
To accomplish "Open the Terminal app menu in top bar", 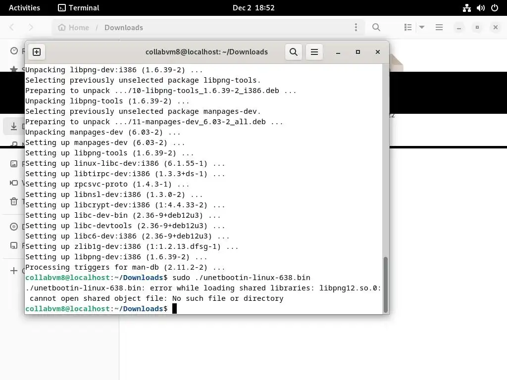I will (x=79, y=8).
